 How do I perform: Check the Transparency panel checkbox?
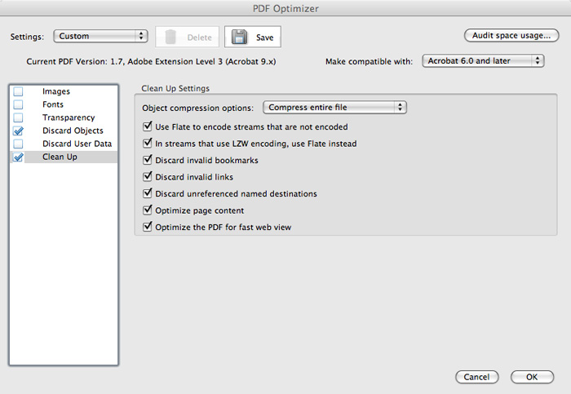click(18, 118)
